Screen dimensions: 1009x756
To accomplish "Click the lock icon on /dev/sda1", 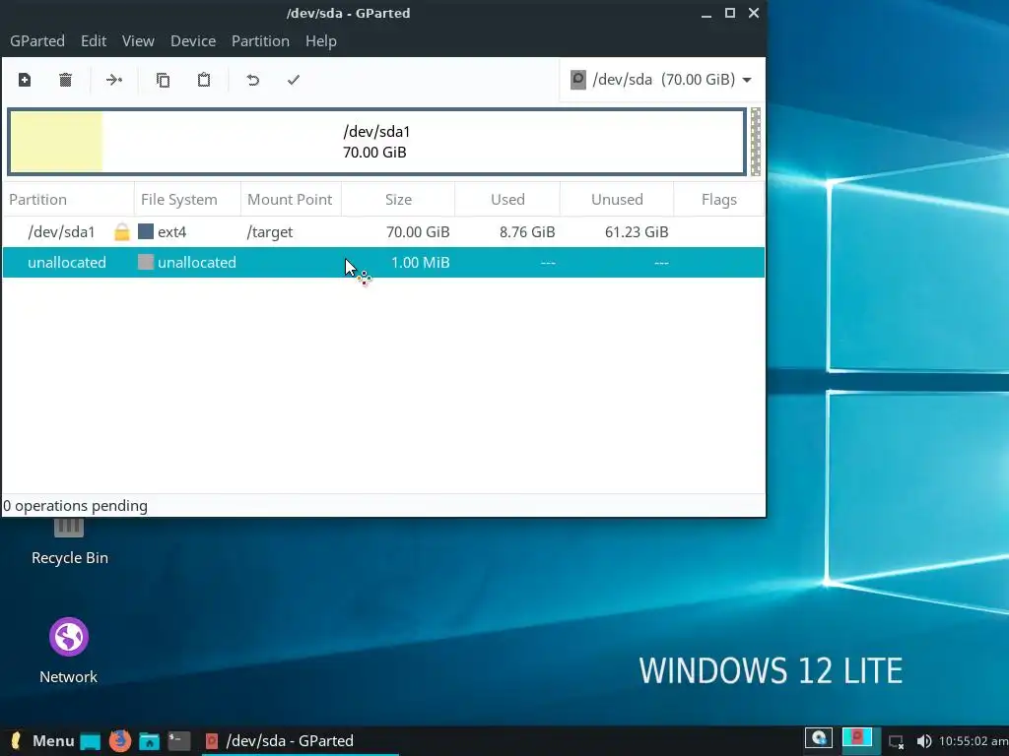I will coord(121,232).
